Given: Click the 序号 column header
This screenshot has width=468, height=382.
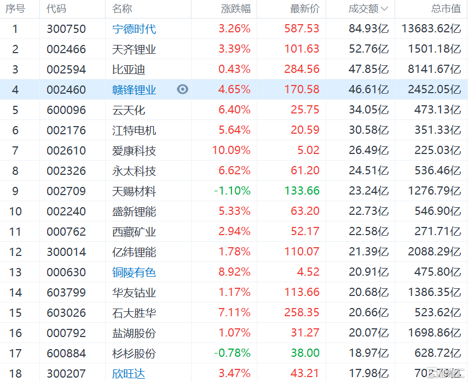Looking at the screenshot, I should tap(15, 9).
